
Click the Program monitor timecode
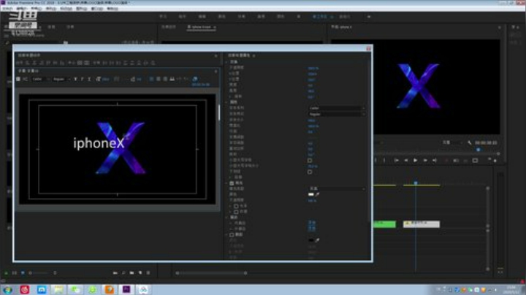pos(486,143)
